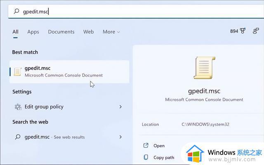Switch to the Web tab
Viewport: 264px width, 165px height.
88,32
